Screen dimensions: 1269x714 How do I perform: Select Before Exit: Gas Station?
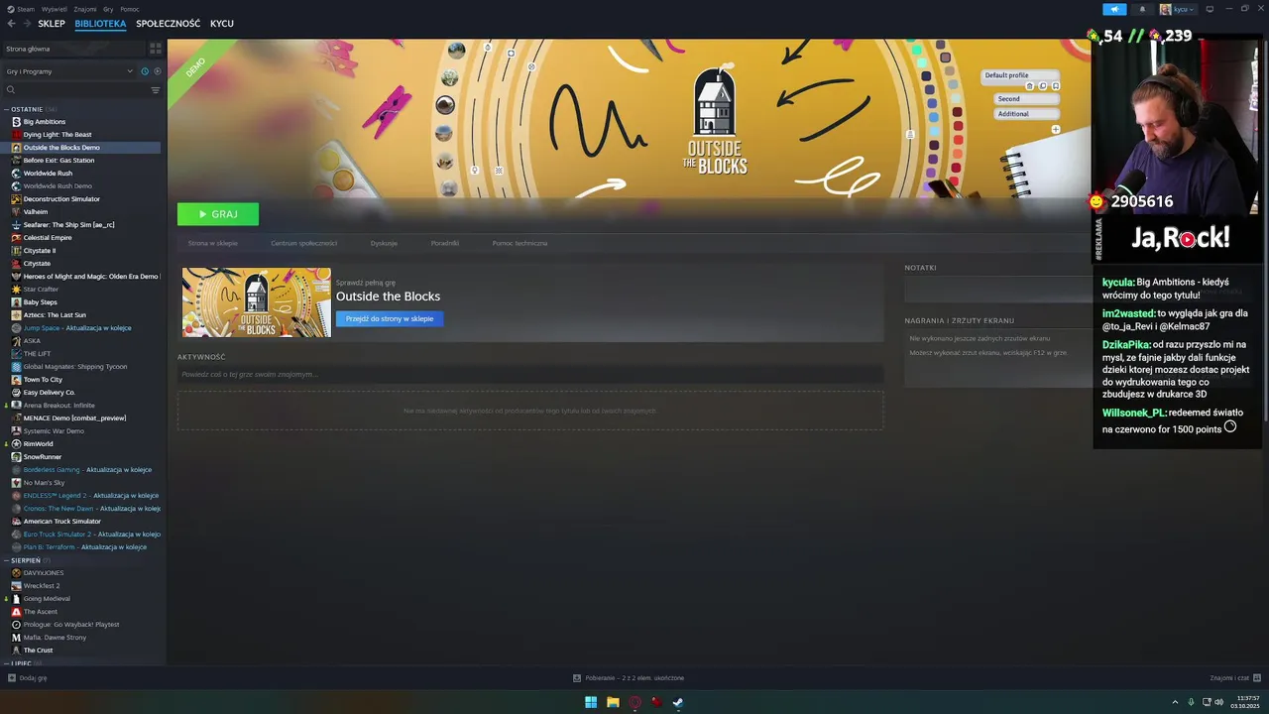(58, 161)
